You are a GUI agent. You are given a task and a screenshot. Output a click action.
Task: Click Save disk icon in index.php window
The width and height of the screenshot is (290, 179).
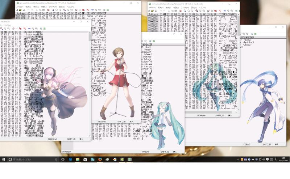(x=156, y=11)
